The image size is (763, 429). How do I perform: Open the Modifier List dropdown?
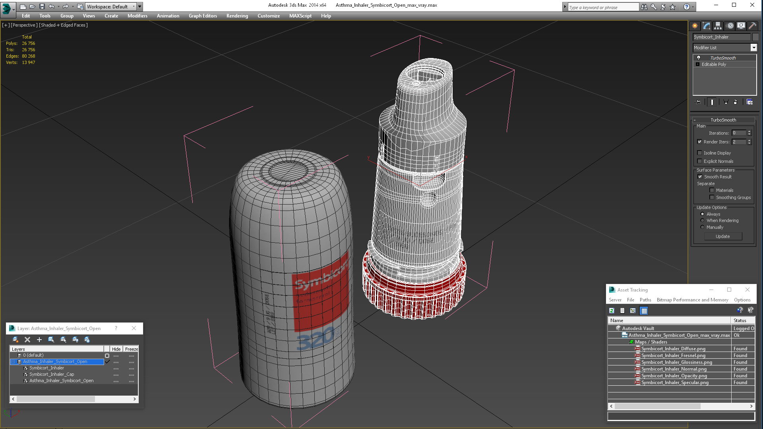coord(753,48)
